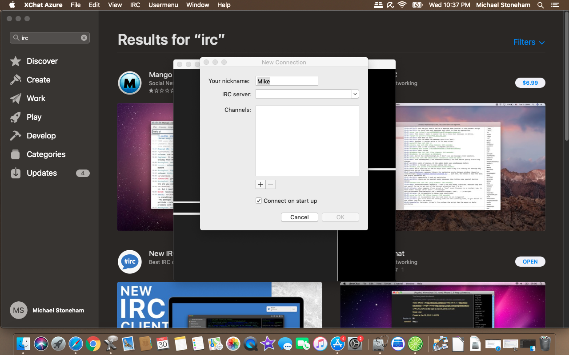Open Google Chrome from the Dock

(93, 343)
